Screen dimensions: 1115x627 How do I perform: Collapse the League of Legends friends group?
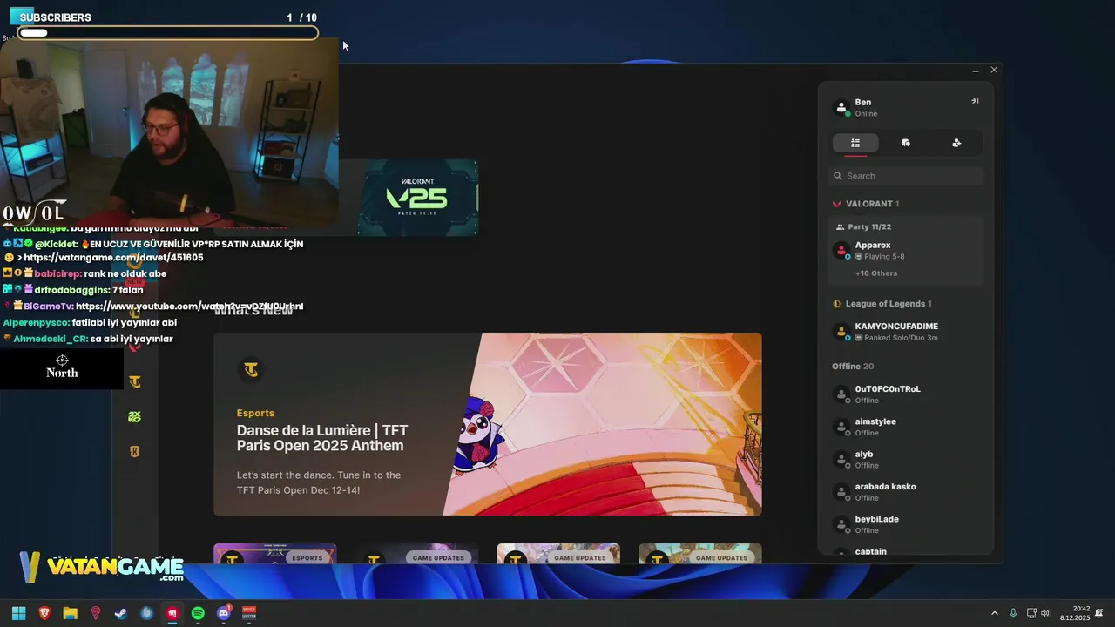[882, 304]
